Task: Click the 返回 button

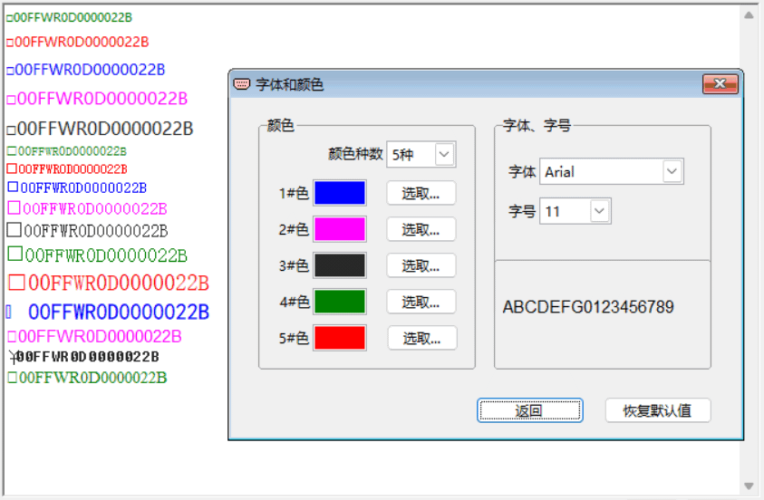Action: [x=529, y=410]
